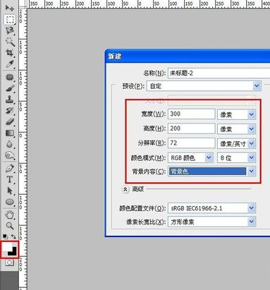
Task: Click the 分辨率 resolution input field
Action: point(191,143)
